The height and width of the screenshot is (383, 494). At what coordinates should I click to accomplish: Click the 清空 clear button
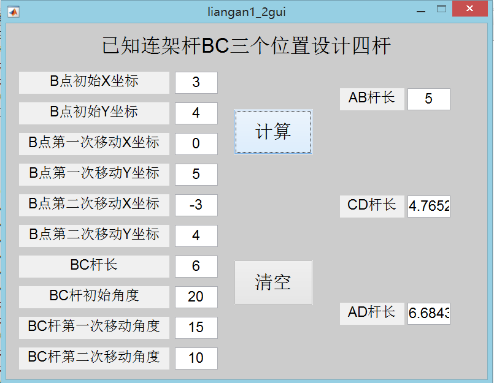[273, 283]
